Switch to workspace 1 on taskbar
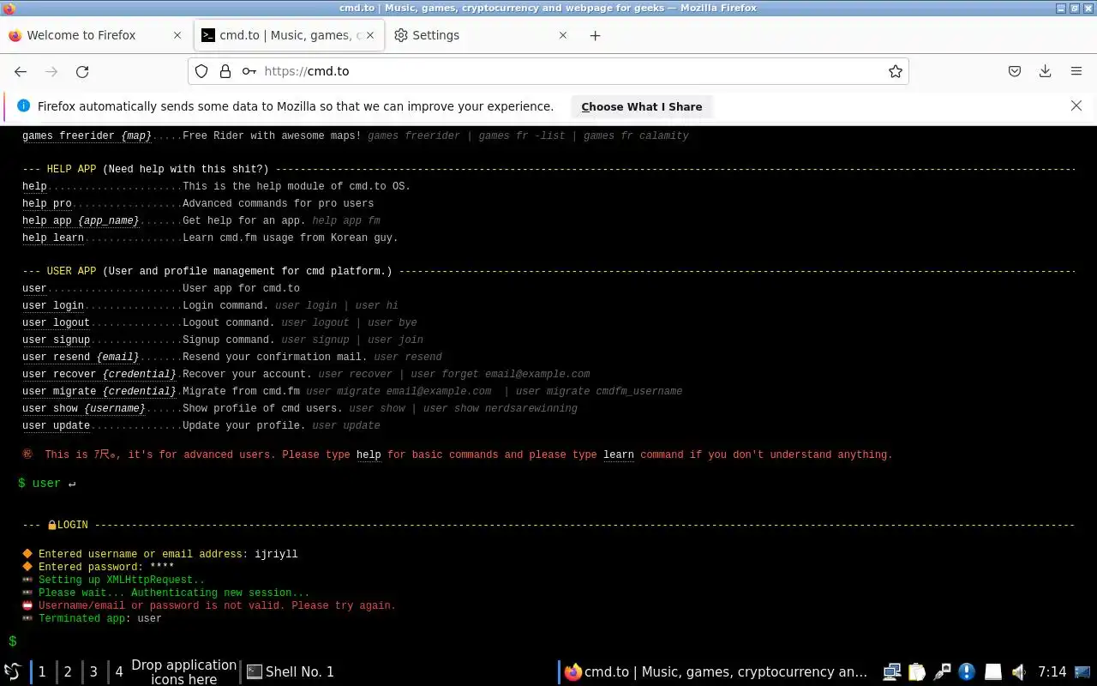 (42, 671)
